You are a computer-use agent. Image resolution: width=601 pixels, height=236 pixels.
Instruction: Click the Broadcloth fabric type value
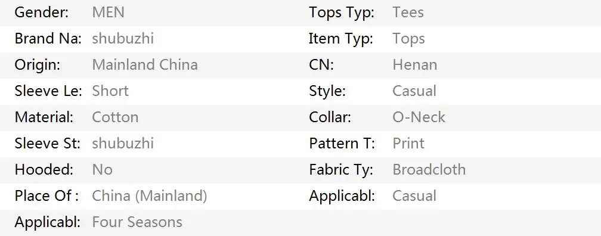pyautogui.click(x=429, y=169)
